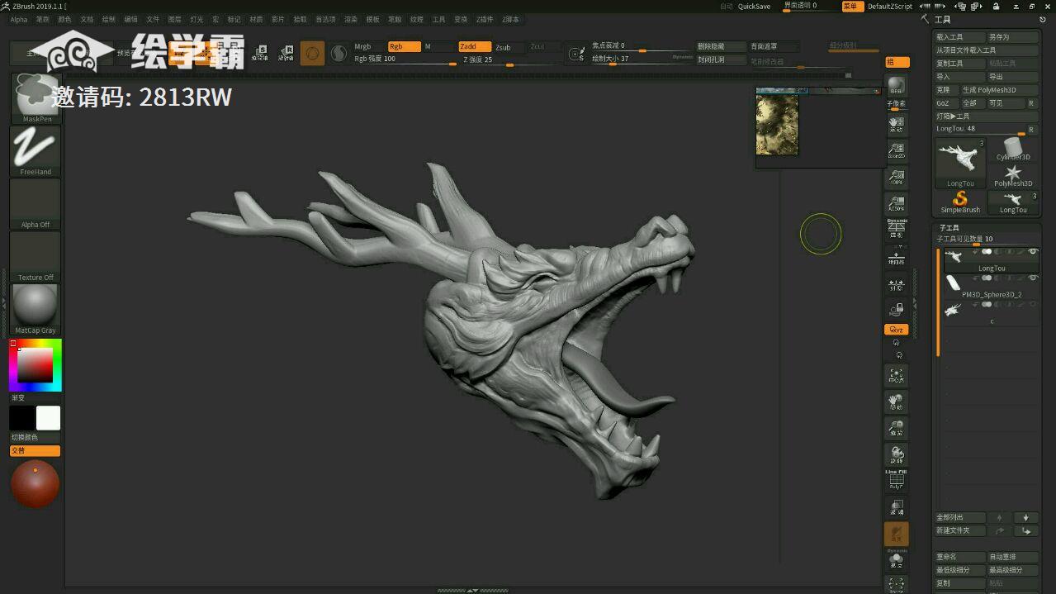Activate the Rotate view tool
The image size is (1056, 594).
click(897, 455)
